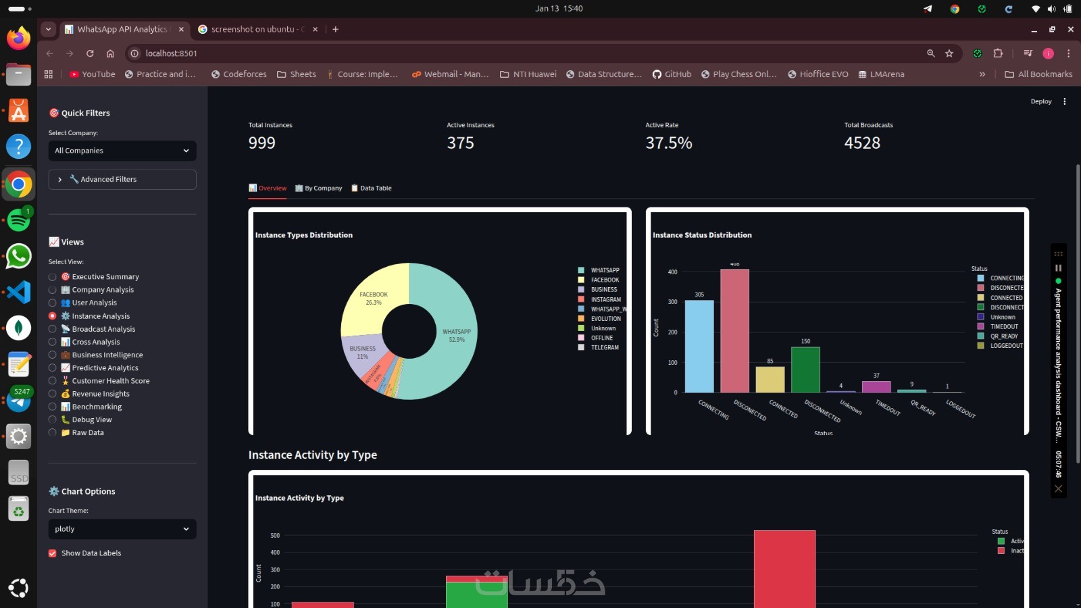The width and height of the screenshot is (1081, 608).
Task: Open the Streamlit three-dot menu beside Deploy
Action: pos(1065,101)
